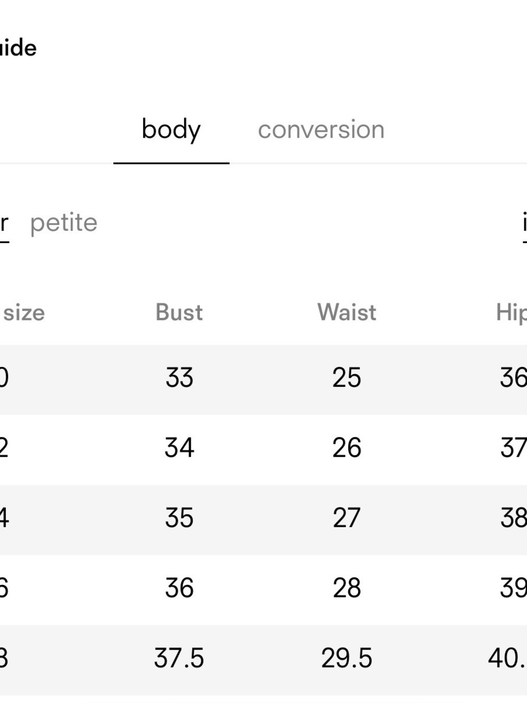
Task: Select bust value 34 cell
Action: pos(179,448)
